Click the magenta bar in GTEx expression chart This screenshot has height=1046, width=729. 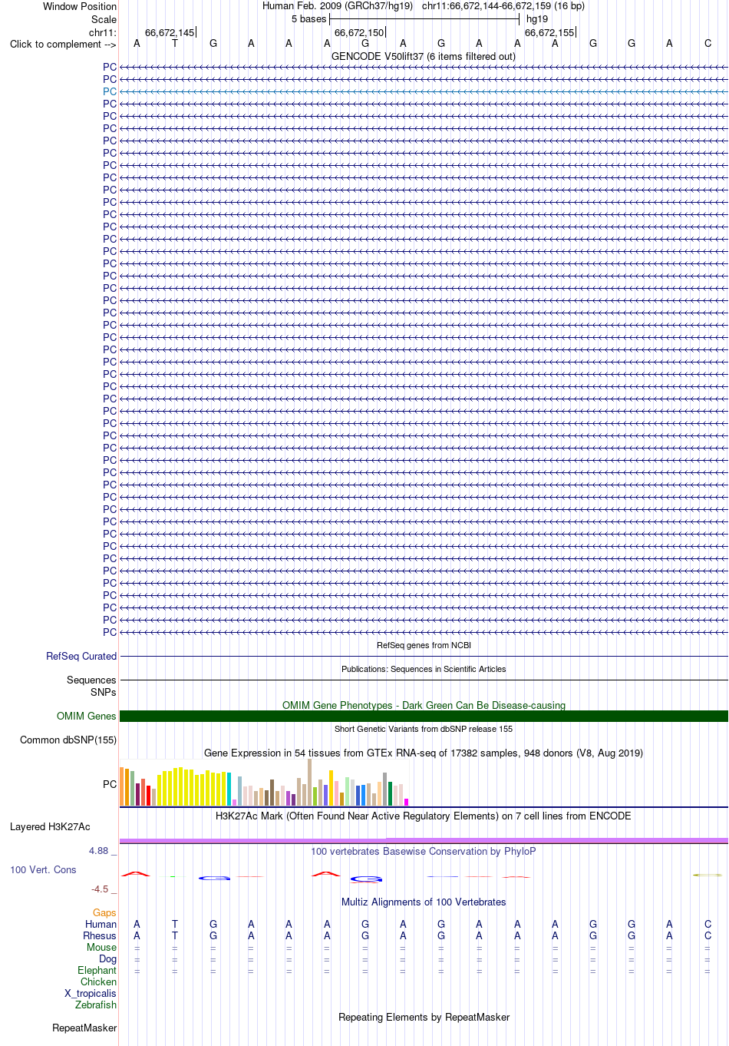407,802
